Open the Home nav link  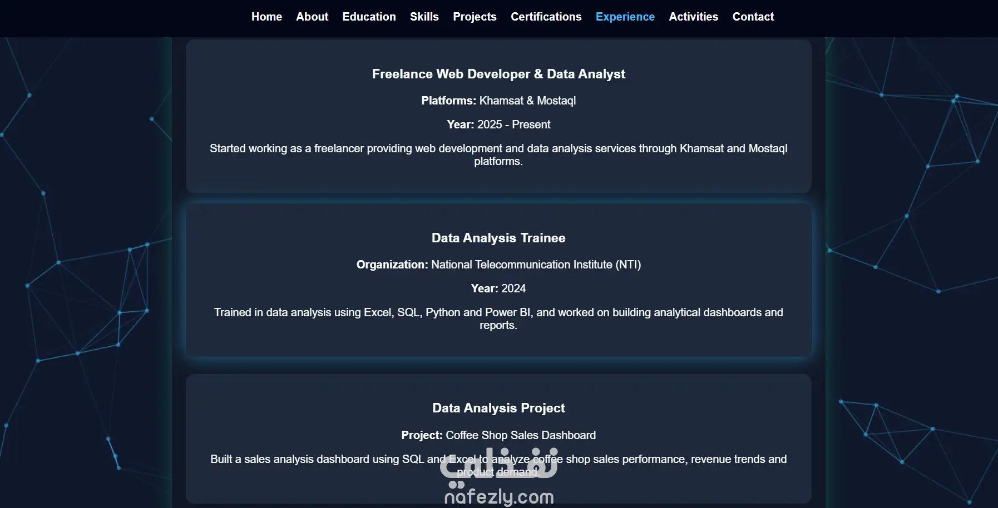266,17
